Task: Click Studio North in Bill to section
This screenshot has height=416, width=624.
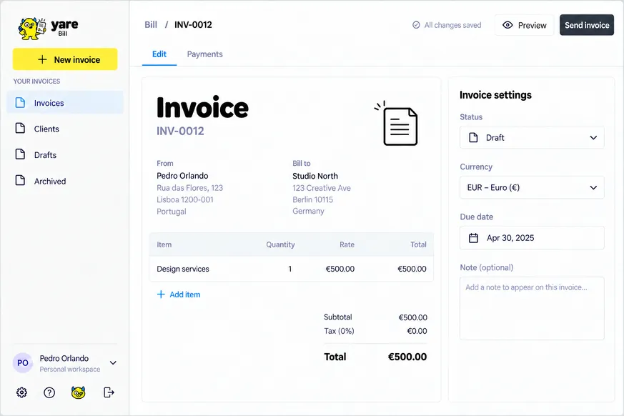Action: click(x=315, y=176)
